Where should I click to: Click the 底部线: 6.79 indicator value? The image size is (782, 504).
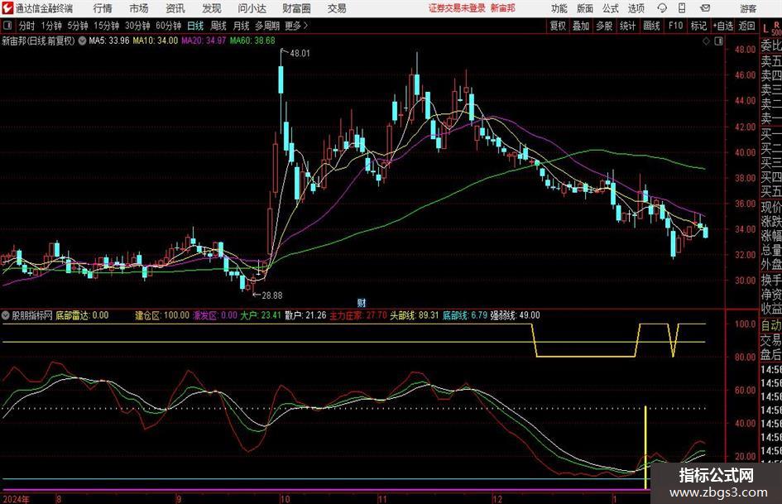click(465, 315)
